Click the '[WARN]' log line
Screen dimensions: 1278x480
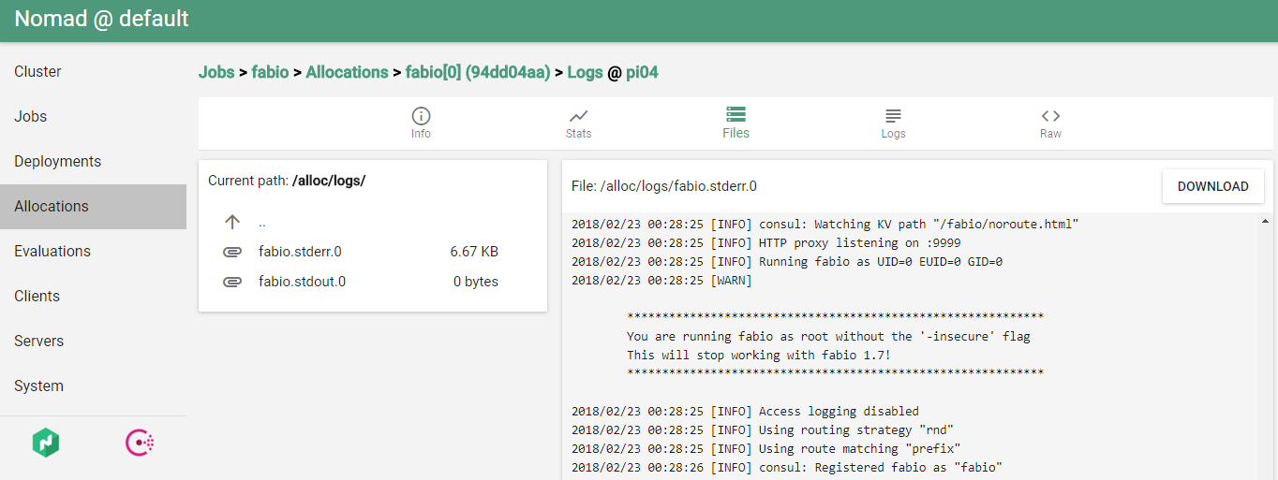[x=661, y=281]
